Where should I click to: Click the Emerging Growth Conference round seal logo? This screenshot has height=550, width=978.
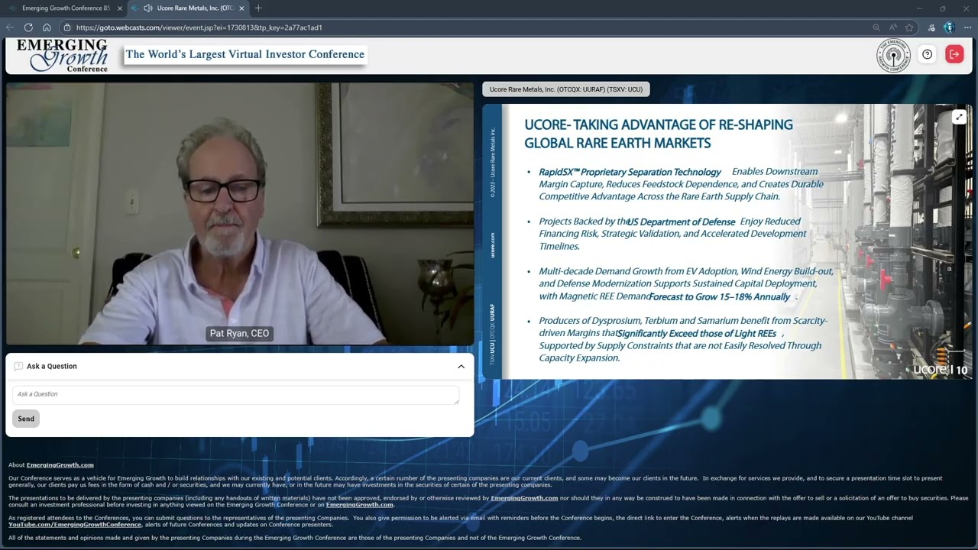click(x=893, y=55)
